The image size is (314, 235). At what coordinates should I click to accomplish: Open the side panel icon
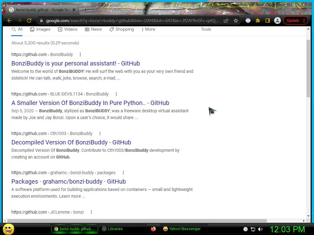pos(267,21)
